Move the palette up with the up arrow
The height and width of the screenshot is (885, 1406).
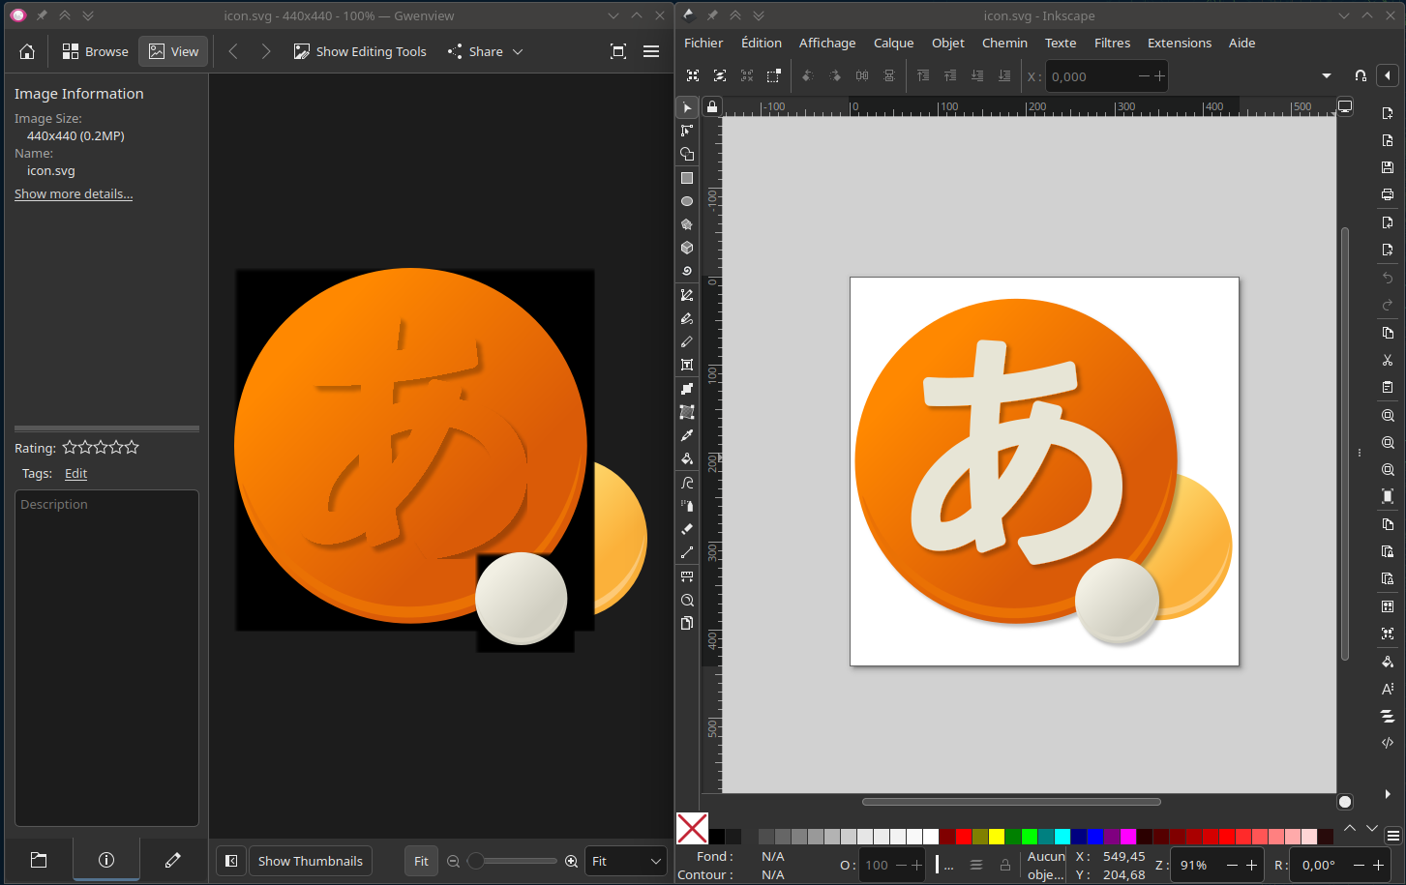tap(1350, 829)
